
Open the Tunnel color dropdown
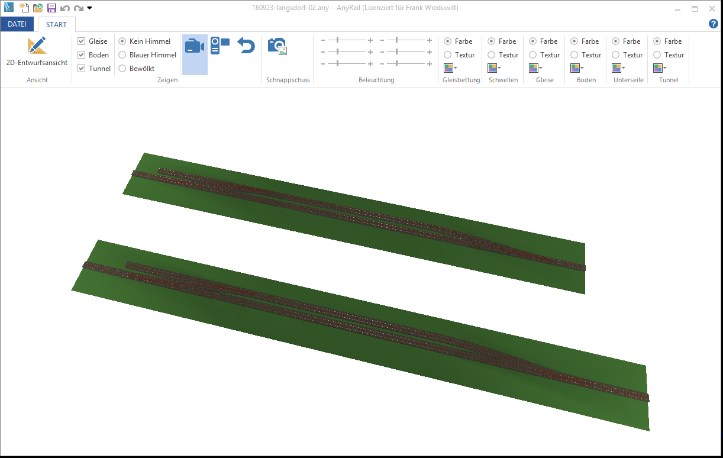coord(660,68)
